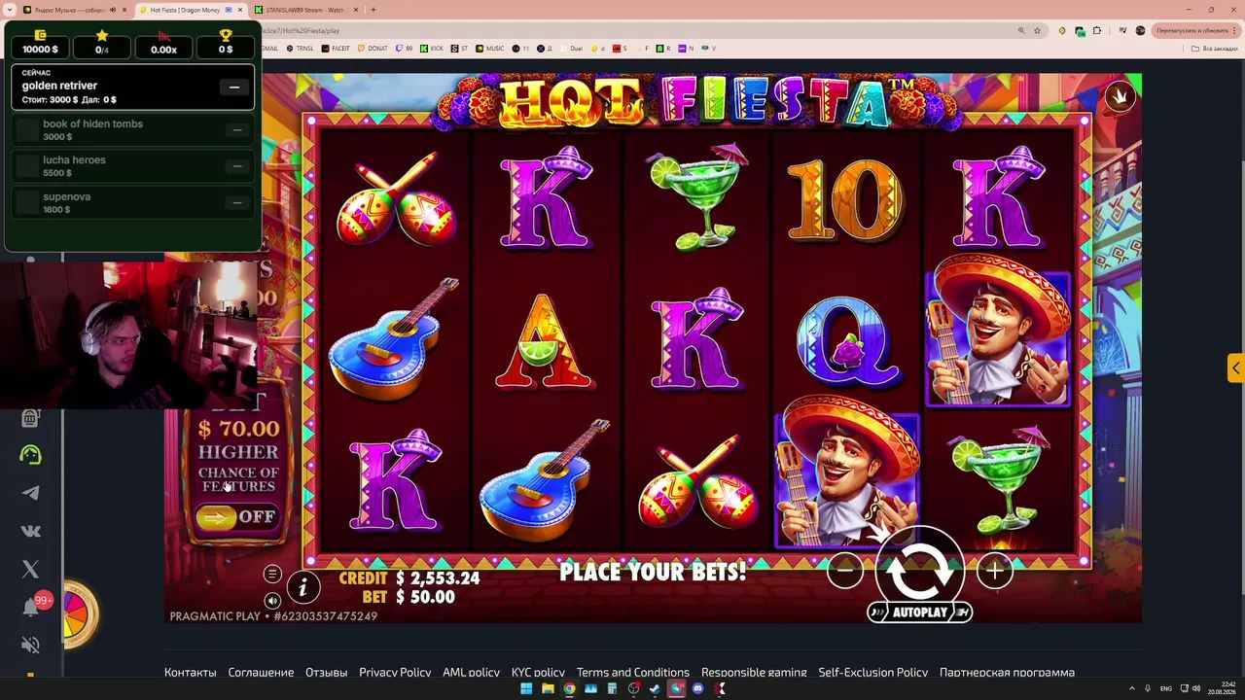Image resolution: width=1245 pixels, height=700 pixels.
Task: Open the Self-Exclusion Policy link
Action: coord(873,672)
